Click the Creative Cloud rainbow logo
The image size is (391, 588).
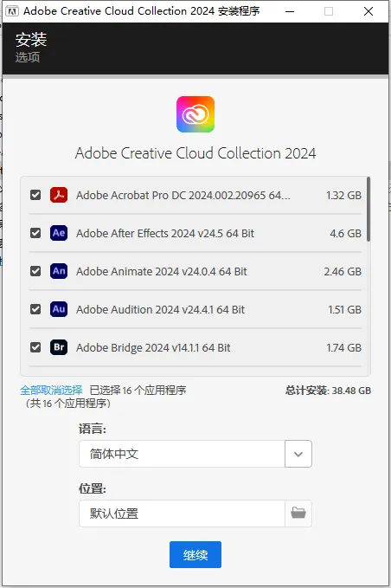click(x=195, y=114)
